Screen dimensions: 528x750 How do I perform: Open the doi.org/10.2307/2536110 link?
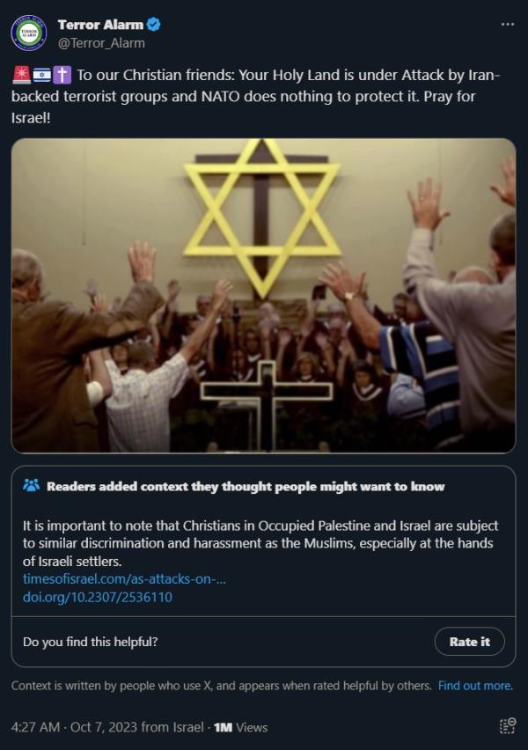click(x=98, y=597)
